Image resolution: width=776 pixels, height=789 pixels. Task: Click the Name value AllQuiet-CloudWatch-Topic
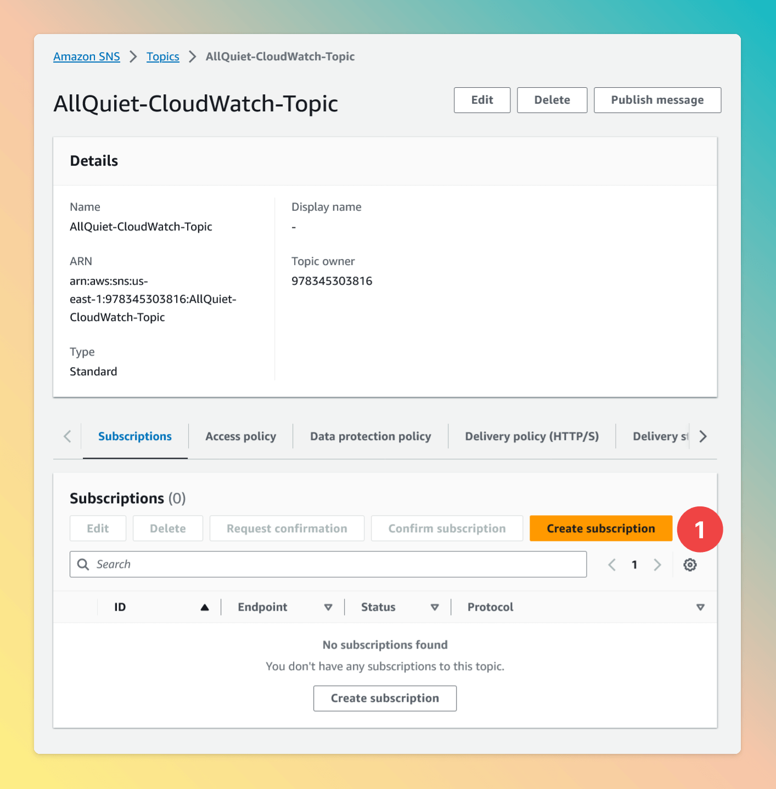click(141, 227)
